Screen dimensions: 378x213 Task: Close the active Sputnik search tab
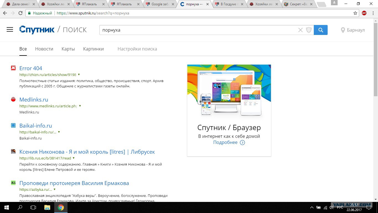pos(207,4)
